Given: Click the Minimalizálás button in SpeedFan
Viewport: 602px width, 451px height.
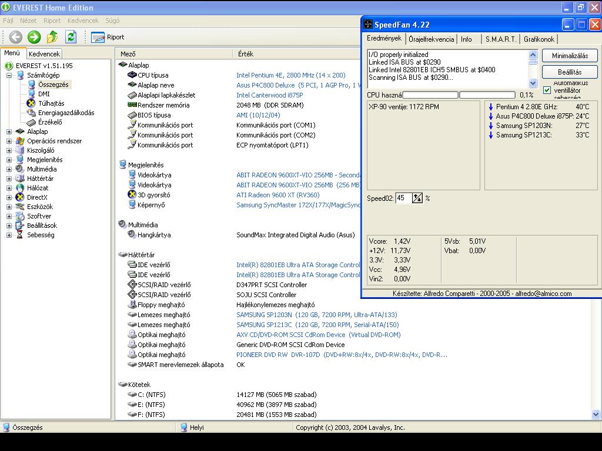Looking at the screenshot, I should click(570, 56).
